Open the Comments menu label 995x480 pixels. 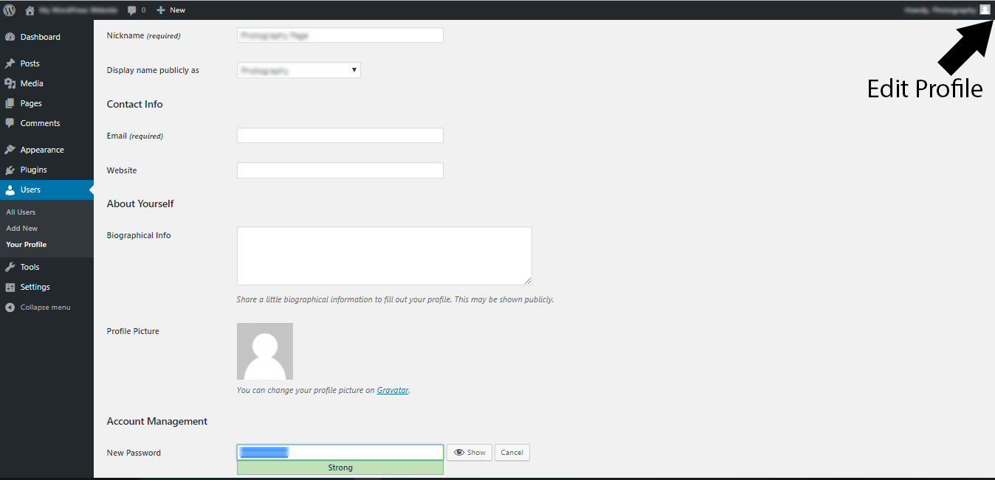point(41,123)
